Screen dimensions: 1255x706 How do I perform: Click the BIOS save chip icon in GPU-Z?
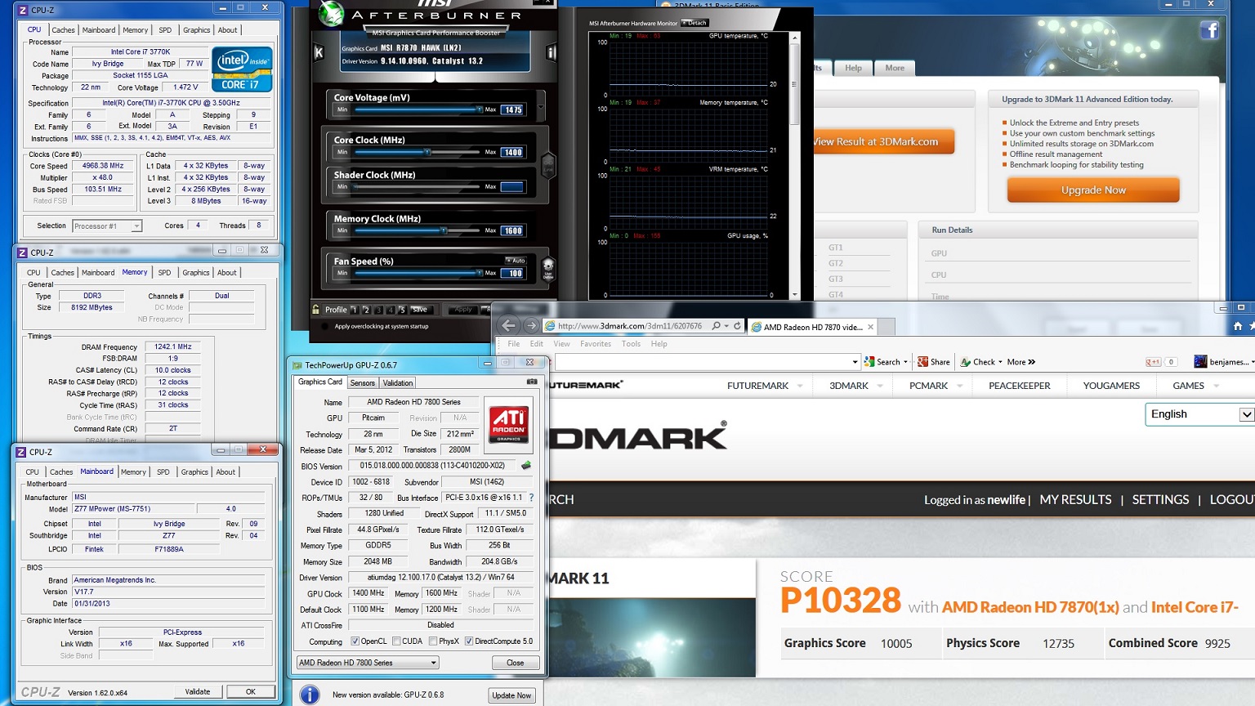click(526, 466)
